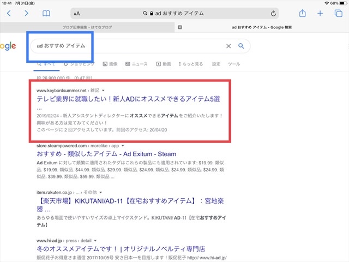Viewport: 349px width, 262px height.
Task: Reload the page with refresh icon
Action: (x=273, y=14)
